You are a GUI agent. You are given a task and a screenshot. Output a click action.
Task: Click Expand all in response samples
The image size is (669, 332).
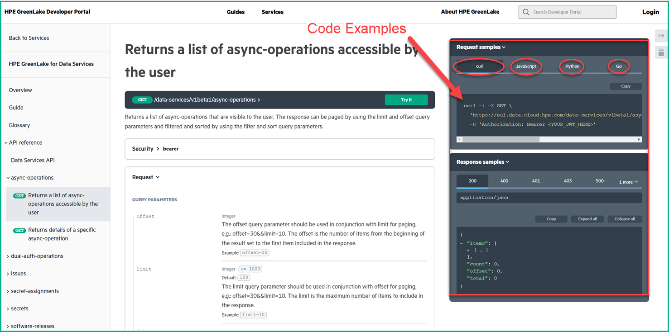click(x=587, y=219)
